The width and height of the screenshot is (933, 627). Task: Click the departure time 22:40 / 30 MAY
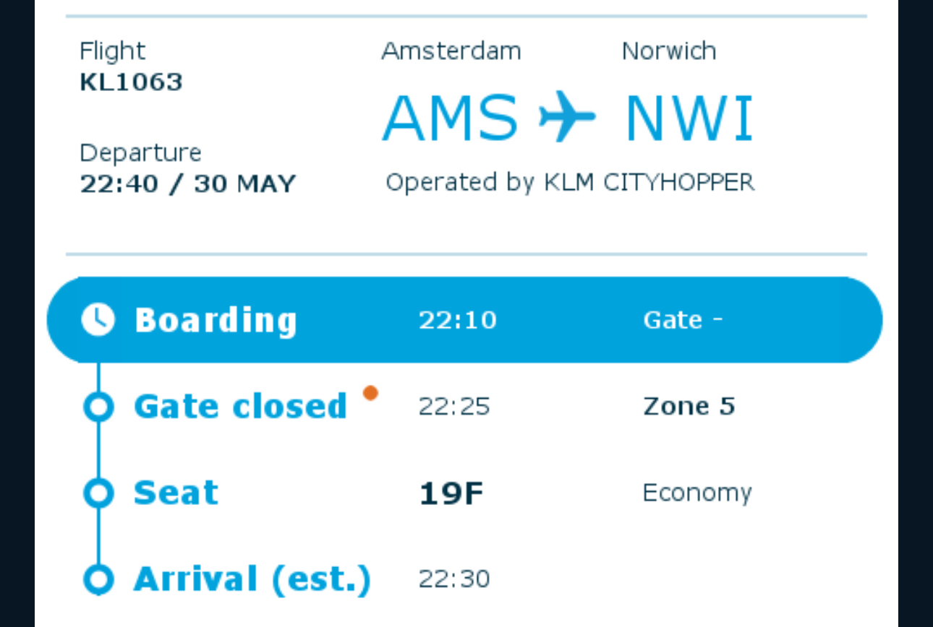click(x=187, y=183)
